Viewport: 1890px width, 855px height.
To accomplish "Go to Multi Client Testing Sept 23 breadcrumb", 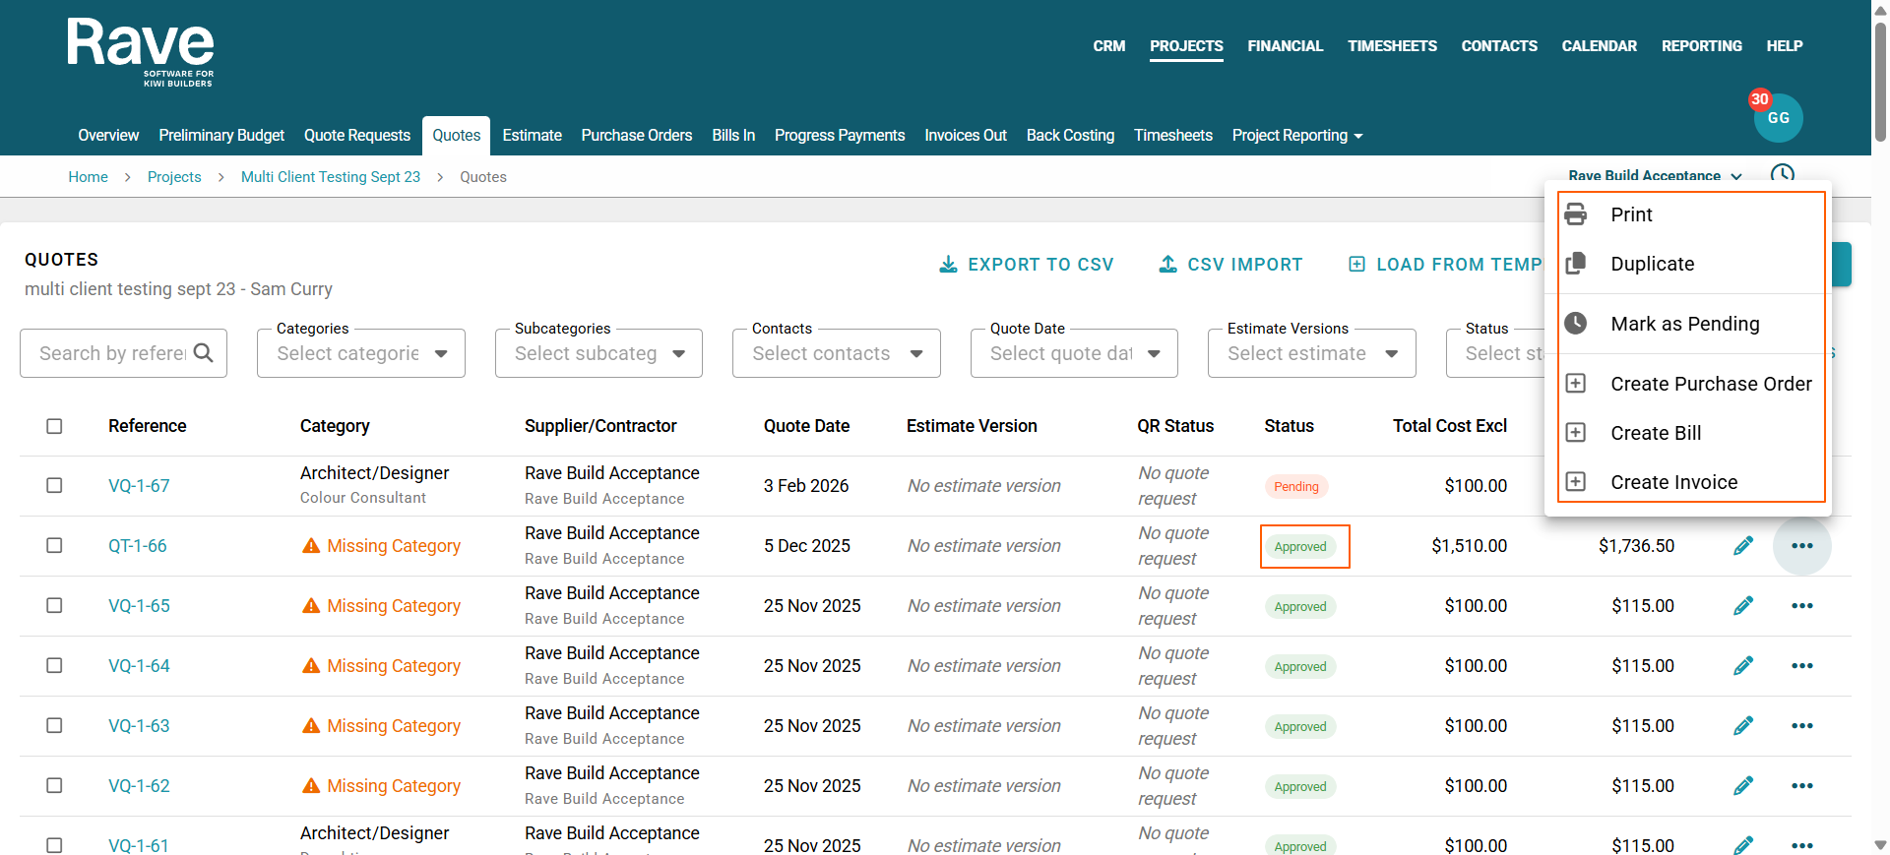I will pyautogui.click(x=330, y=177).
